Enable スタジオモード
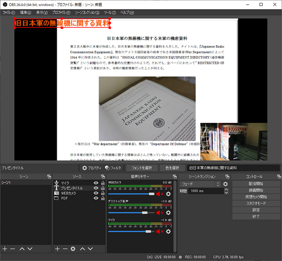 (256, 203)
